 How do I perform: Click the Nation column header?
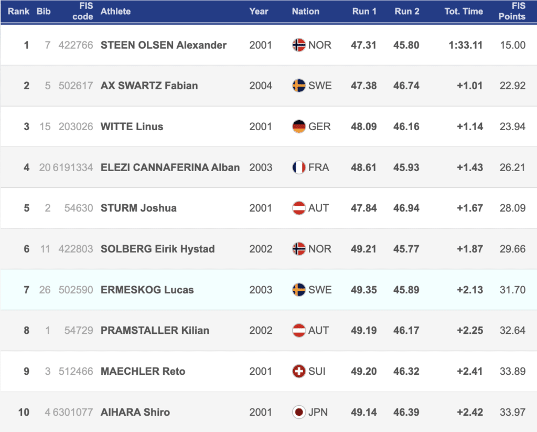(305, 11)
